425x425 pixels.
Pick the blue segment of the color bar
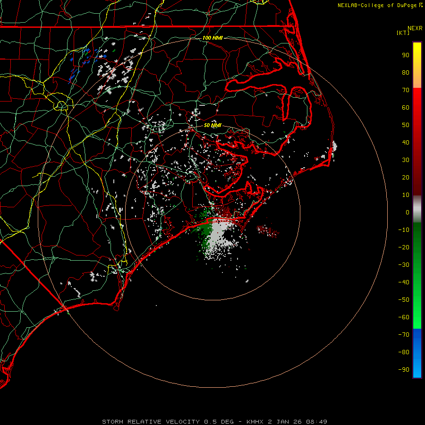click(x=417, y=353)
